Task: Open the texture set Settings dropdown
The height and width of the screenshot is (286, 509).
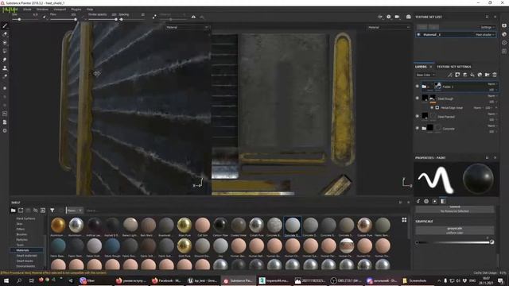Action: (488, 27)
